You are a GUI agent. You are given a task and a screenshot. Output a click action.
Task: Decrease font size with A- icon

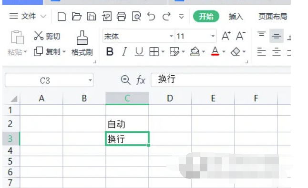click(x=241, y=36)
